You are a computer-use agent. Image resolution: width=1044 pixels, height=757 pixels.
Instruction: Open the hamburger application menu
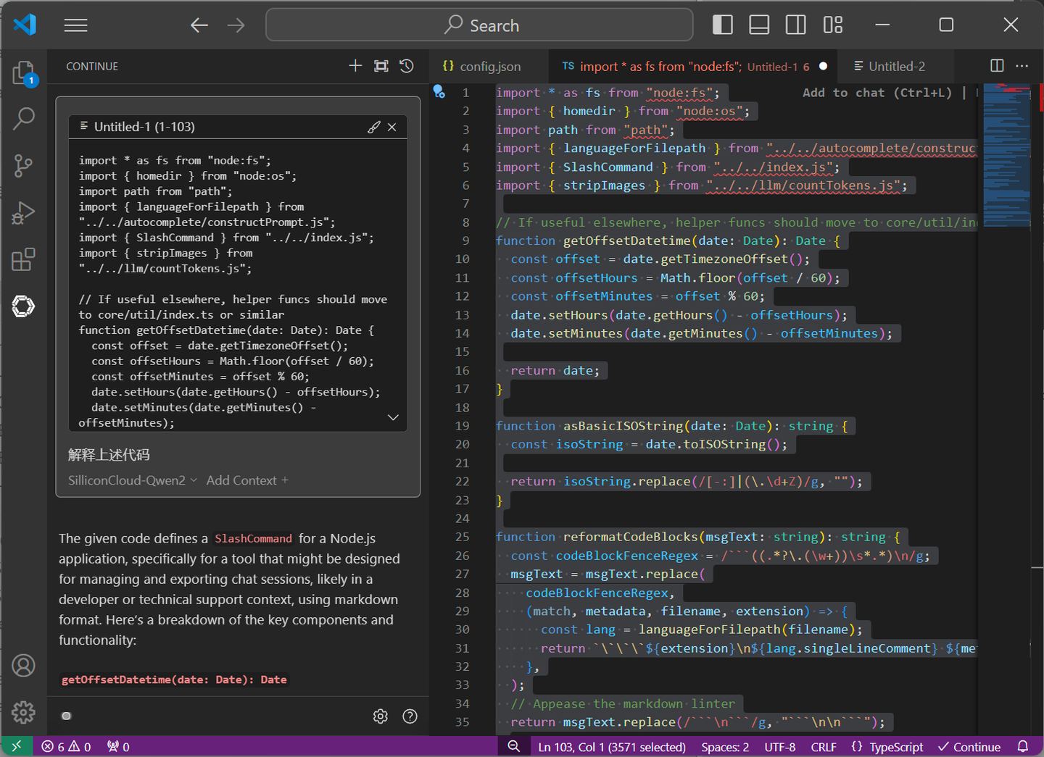coord(75,25)
